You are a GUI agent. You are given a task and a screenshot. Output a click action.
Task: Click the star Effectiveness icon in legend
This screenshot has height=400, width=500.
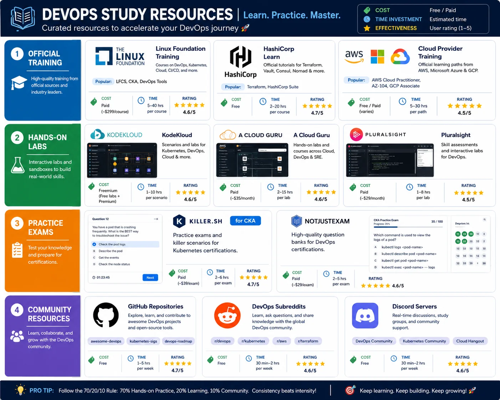(367, 28)
